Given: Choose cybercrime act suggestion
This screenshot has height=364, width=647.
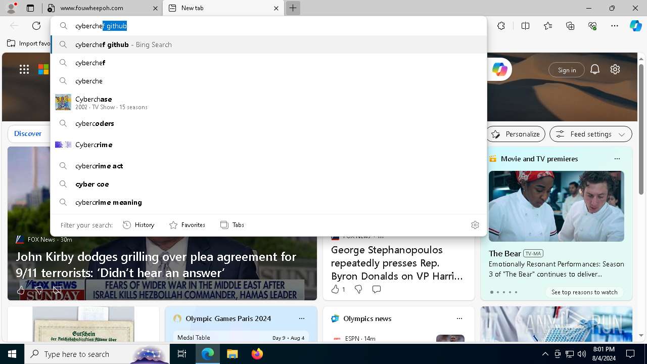Looking at the screenshot, I should coord(269,166).
